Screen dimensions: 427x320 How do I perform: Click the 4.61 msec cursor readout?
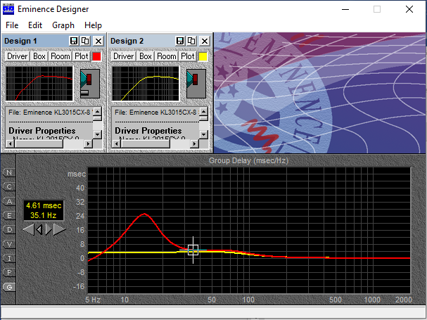coord(44,205)
